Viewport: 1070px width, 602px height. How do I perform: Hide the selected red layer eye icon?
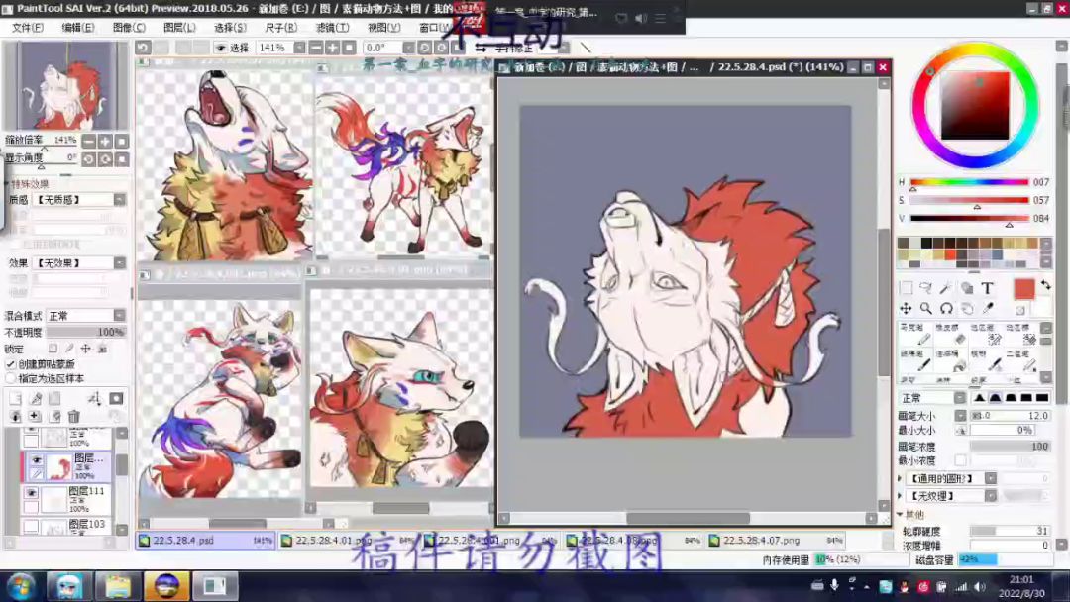37,460
